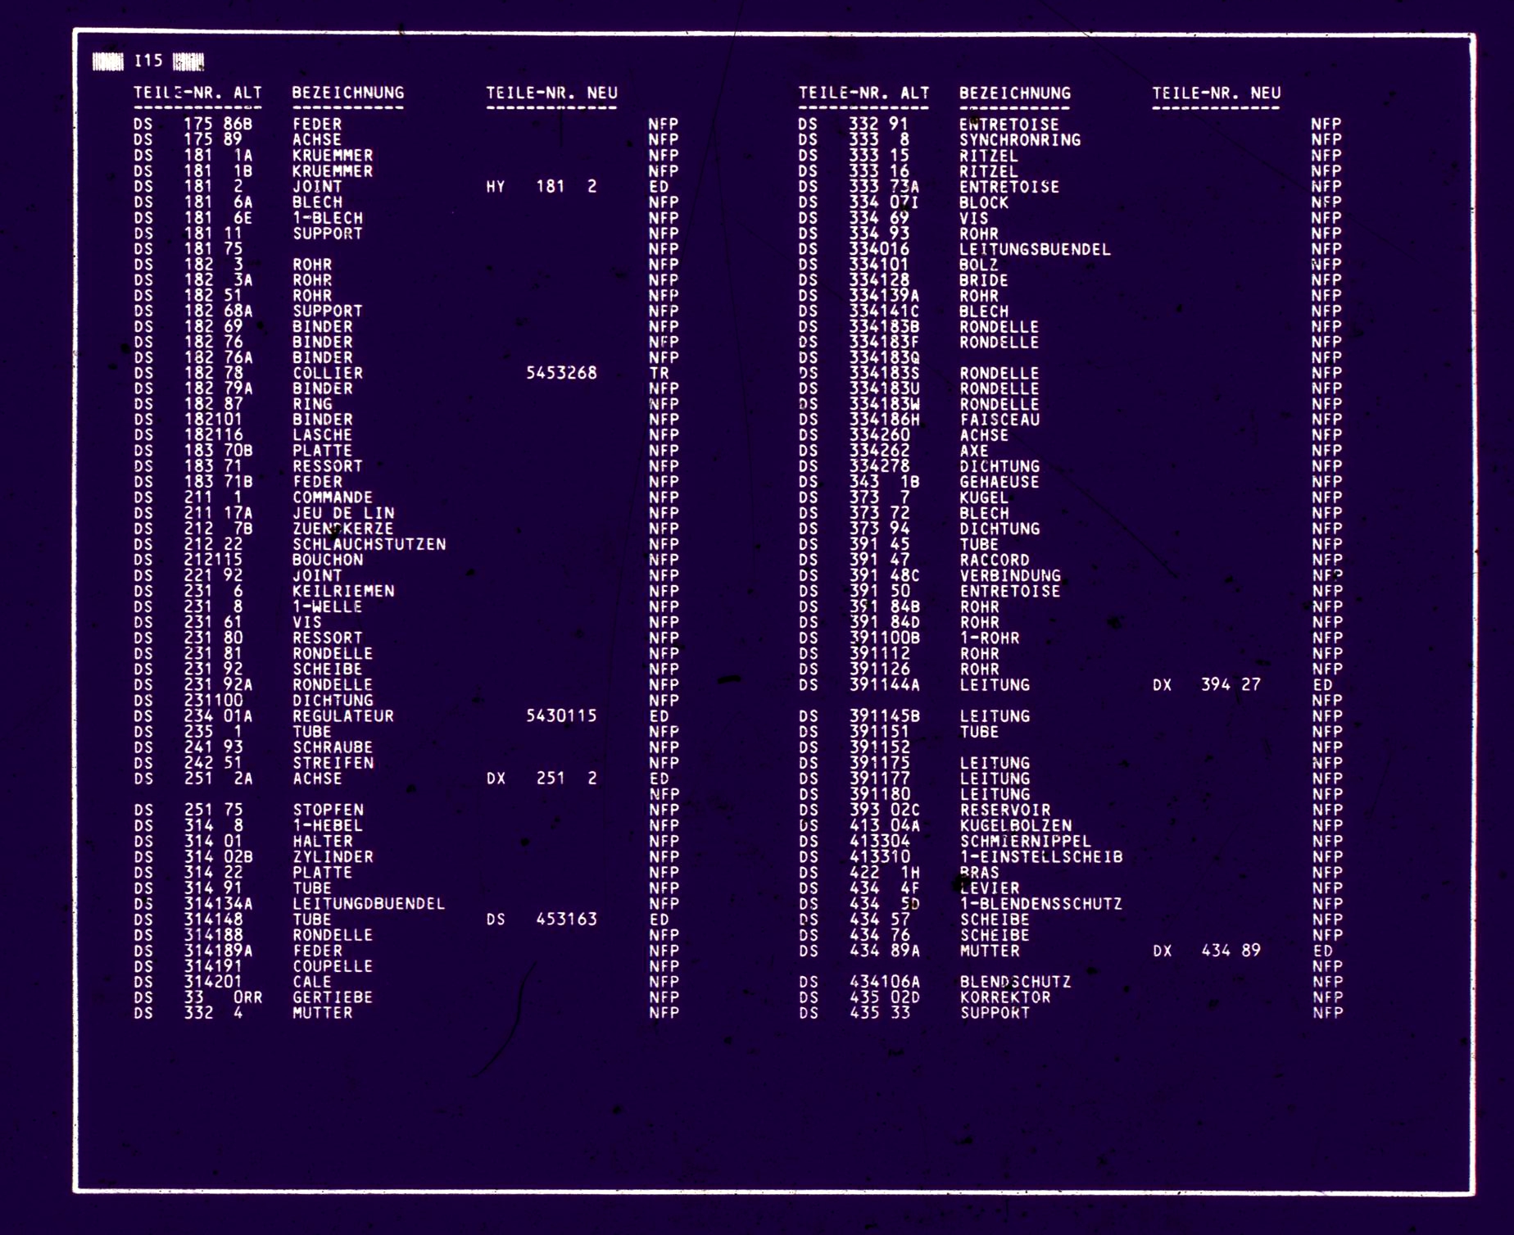Click the KUGEL description
The width and height of the screenshot is (1514, 1235).
point(985,497)
